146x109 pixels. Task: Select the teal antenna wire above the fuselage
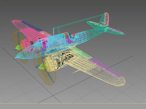pos(78,22)
